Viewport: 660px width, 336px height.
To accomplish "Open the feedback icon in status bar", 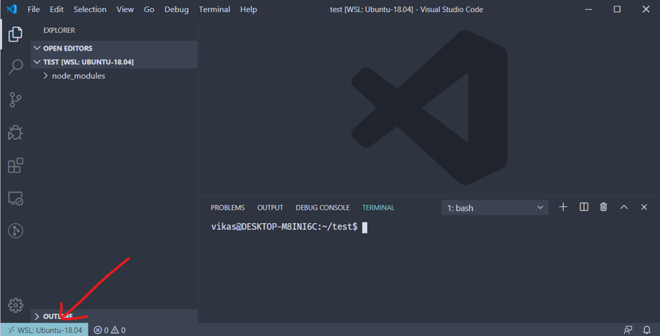I will pos(628,330).
